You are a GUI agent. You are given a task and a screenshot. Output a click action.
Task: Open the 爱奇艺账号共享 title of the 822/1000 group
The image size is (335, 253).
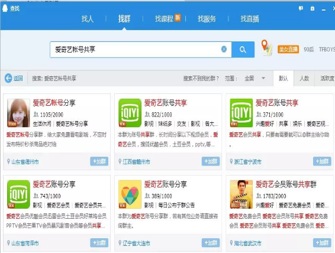pos(166,103)
